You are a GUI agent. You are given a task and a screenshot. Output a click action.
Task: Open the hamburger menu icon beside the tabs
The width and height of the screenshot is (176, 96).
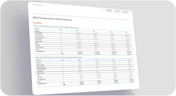pyautogui.click(x=102, y=10)
